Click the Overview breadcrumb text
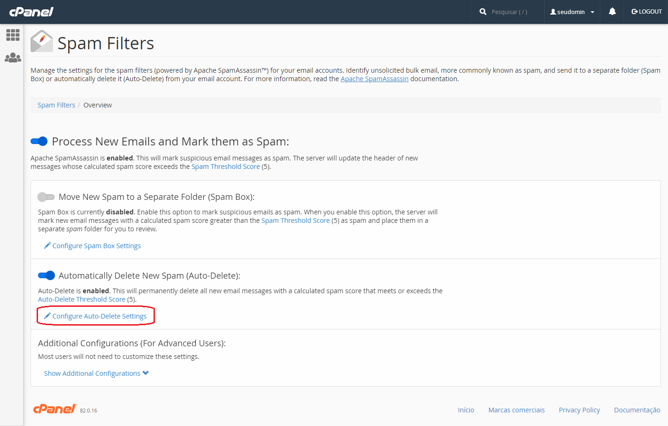668x426 pixels. coord(98,105)
